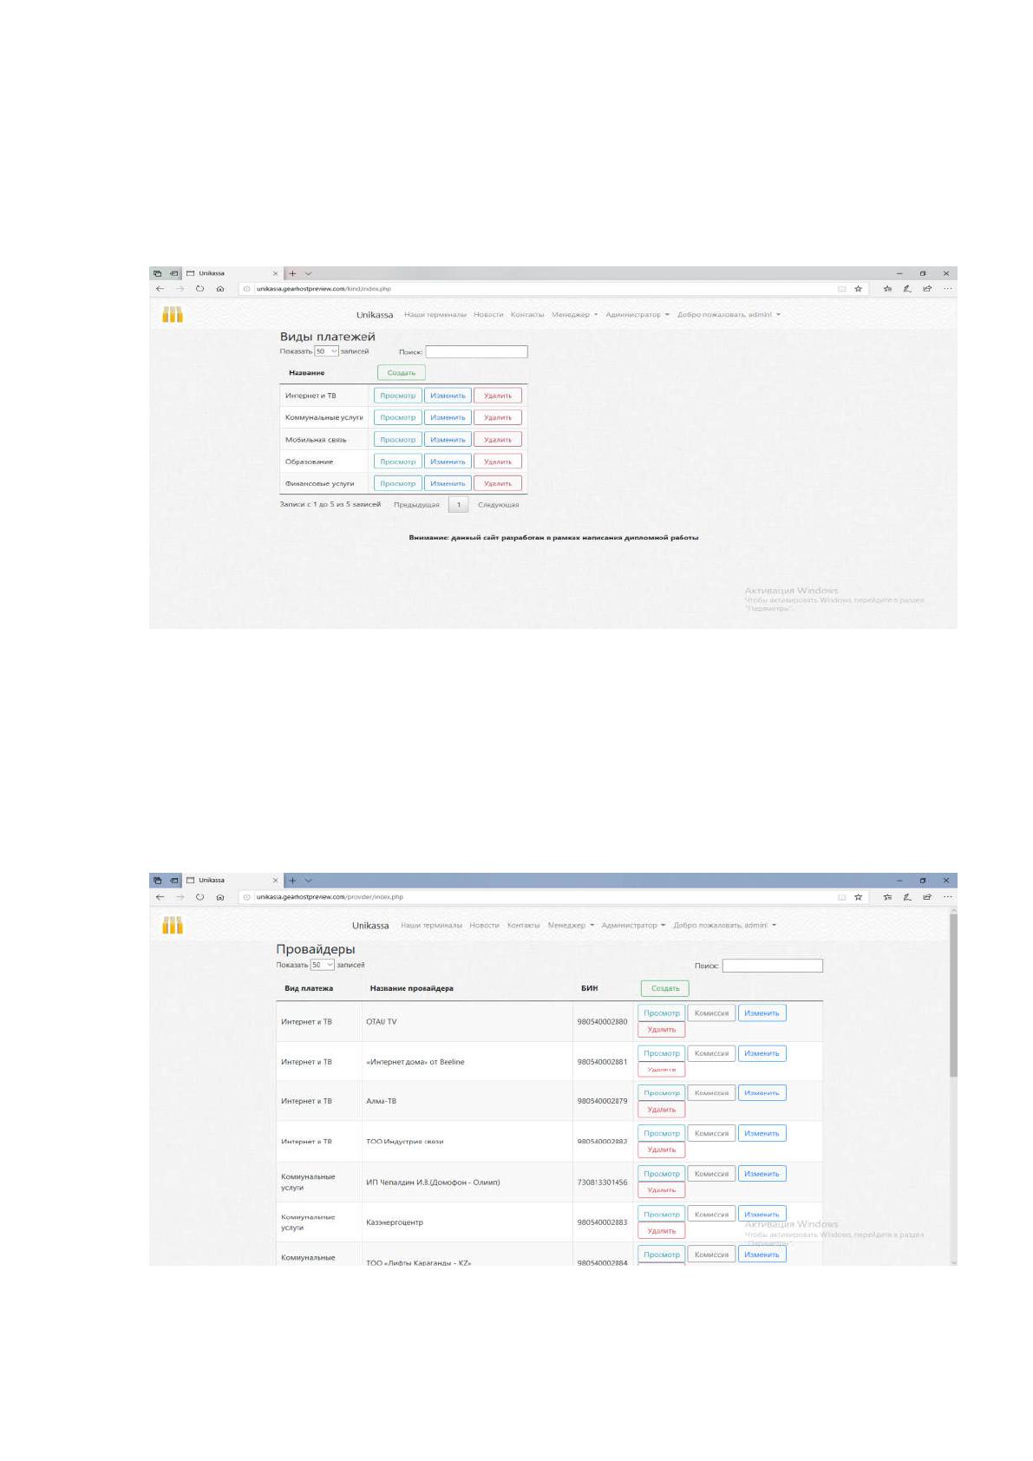Viewport: 1033px width, 1461px height.
Task: Click the back arrow in the provider/index.php browser
Action: pos(160,897)
